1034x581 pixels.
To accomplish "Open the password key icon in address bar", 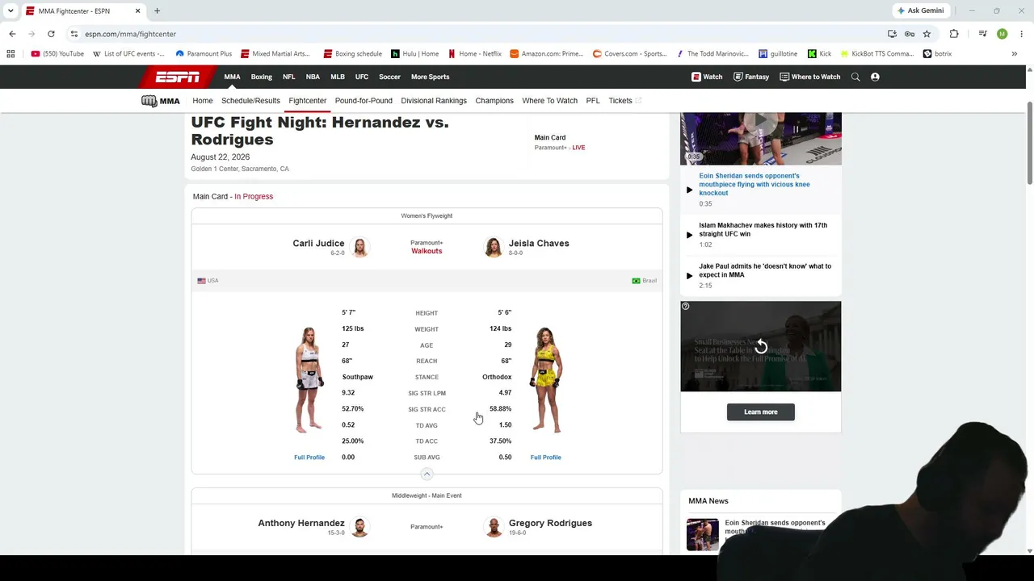I will [910, 34].
